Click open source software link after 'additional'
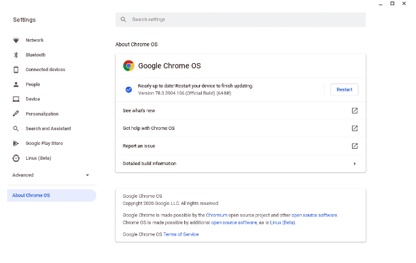The height and width of the screenshot is (263, 416). [234, 223]
